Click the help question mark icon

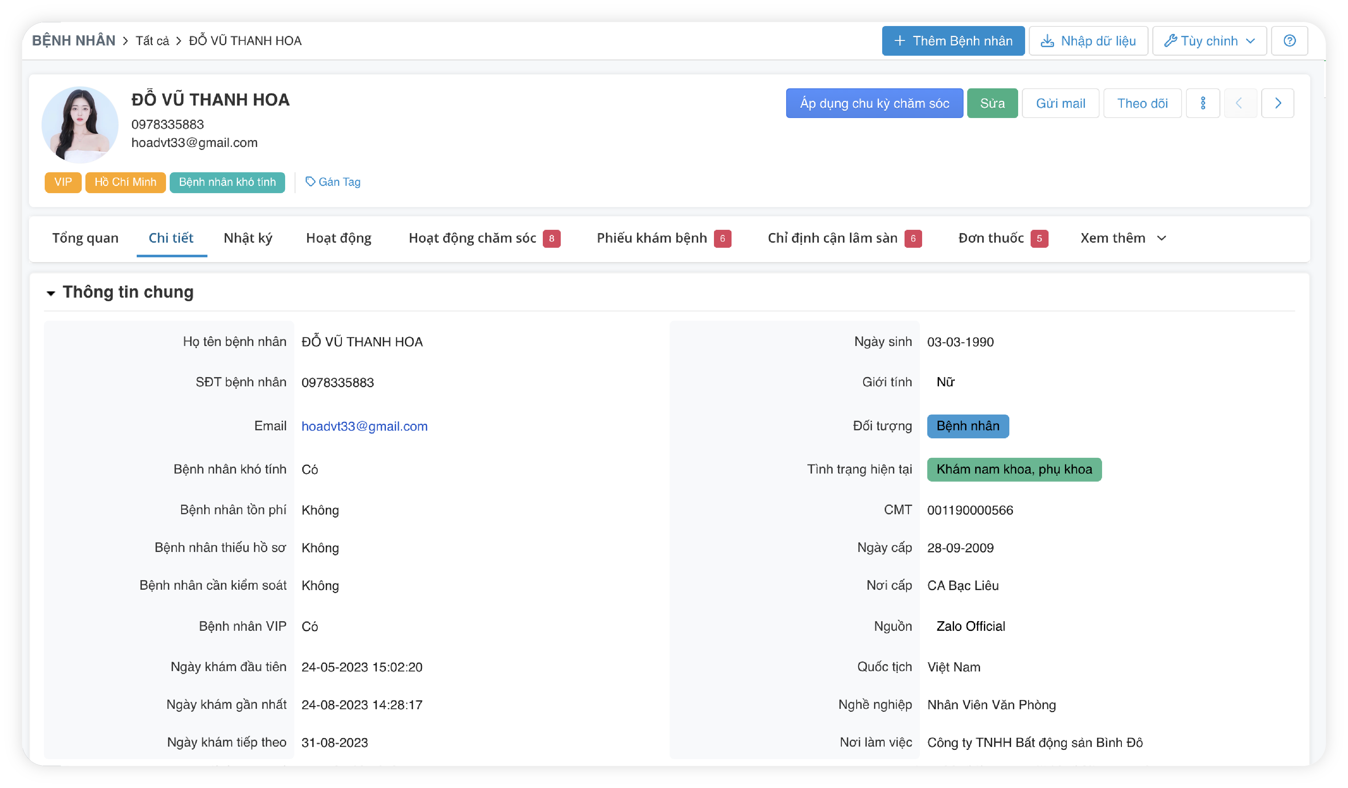[1289, 41]
